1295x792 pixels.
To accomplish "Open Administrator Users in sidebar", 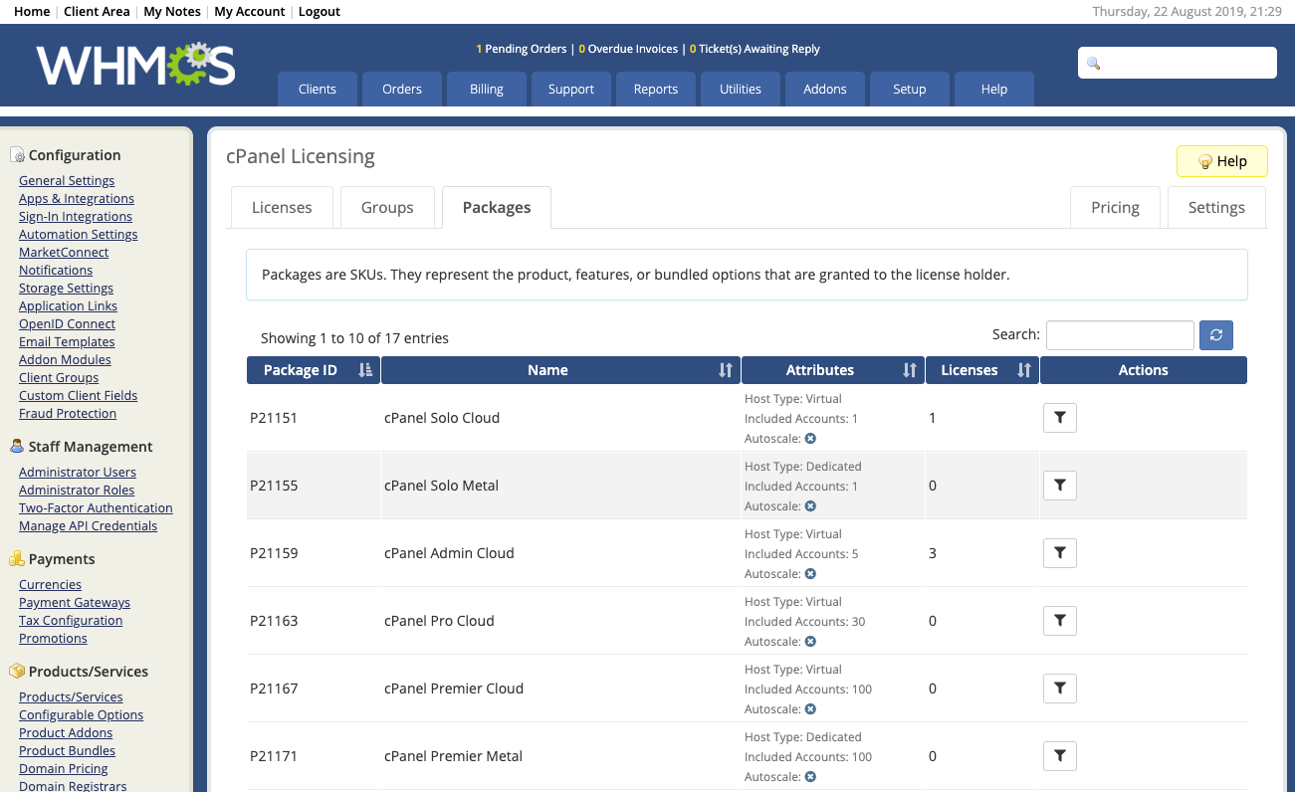I will [x=78, y=472].
